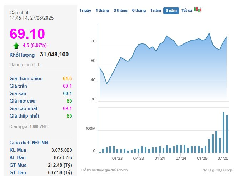This screenshot has width=235, height=176.
Task: Show the 3 tháng chart
Action: pos(120,11)
